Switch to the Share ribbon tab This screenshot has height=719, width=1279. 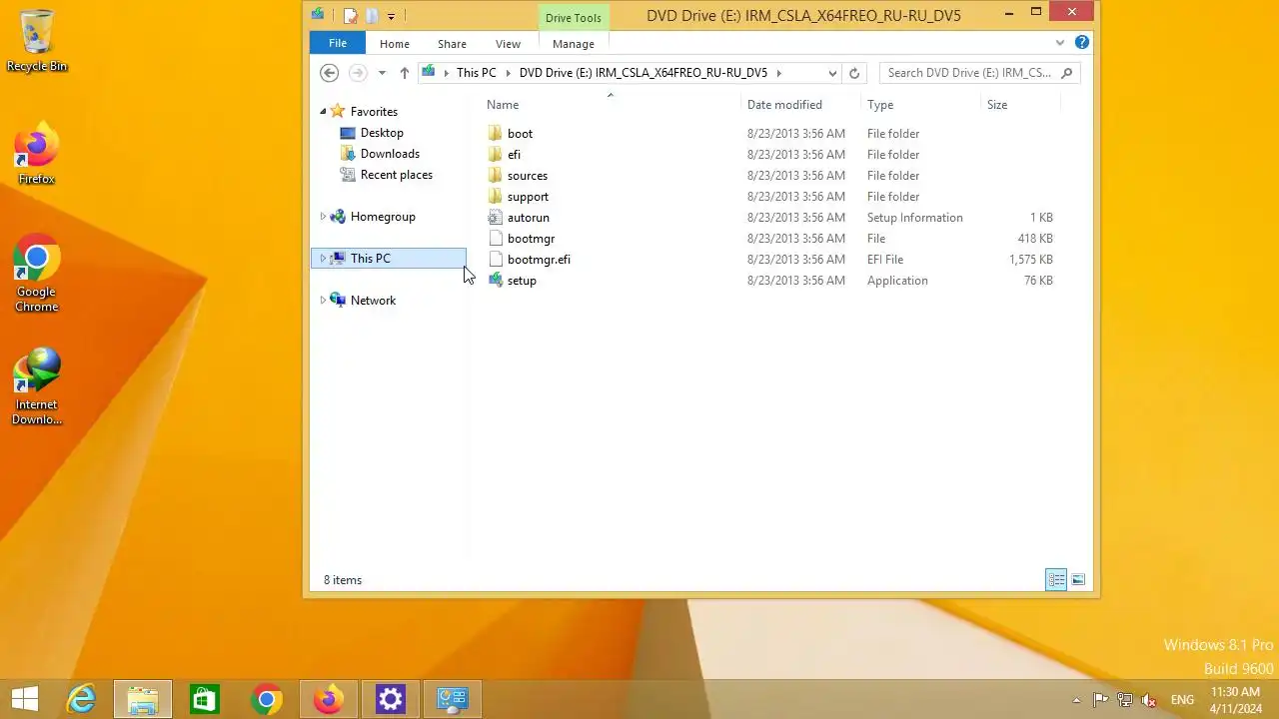pos(452,44)
